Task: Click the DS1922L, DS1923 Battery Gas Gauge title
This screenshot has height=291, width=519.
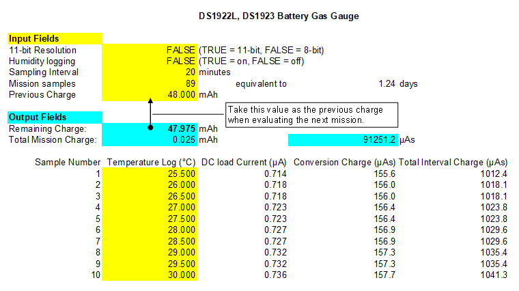Action: [x=279, y=16]
